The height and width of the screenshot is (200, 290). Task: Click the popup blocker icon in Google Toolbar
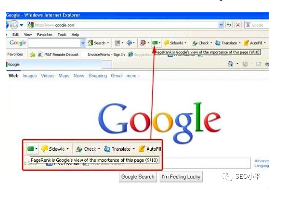point(143,43)
